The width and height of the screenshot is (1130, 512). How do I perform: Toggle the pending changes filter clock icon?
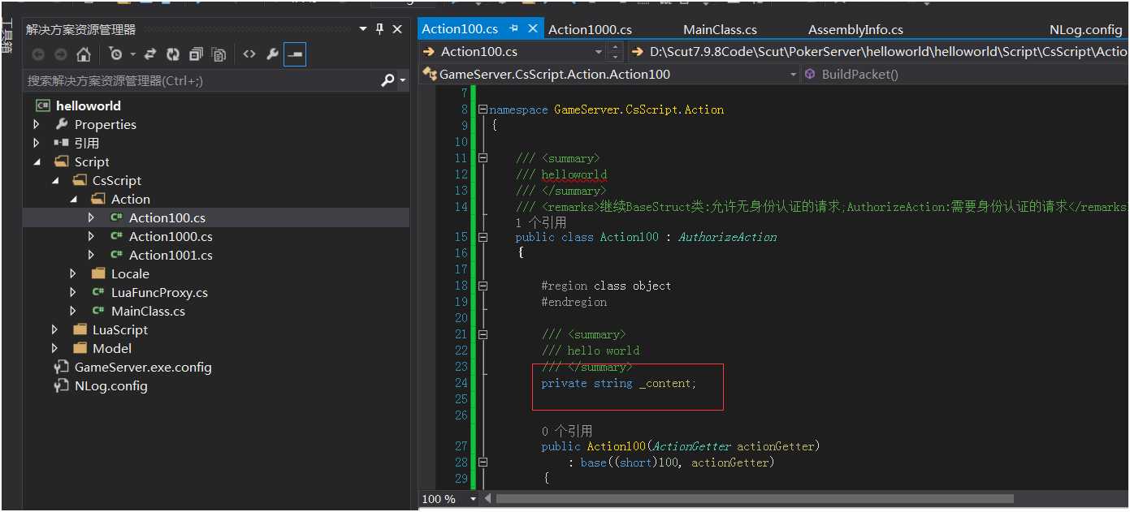tap(115, 54)
